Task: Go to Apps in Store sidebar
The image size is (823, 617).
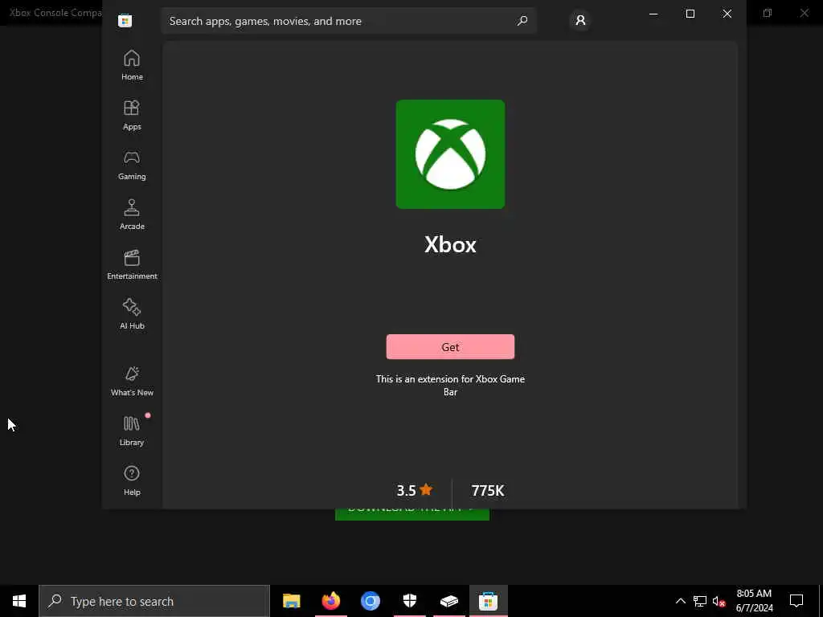Action: tap(132, 116)
